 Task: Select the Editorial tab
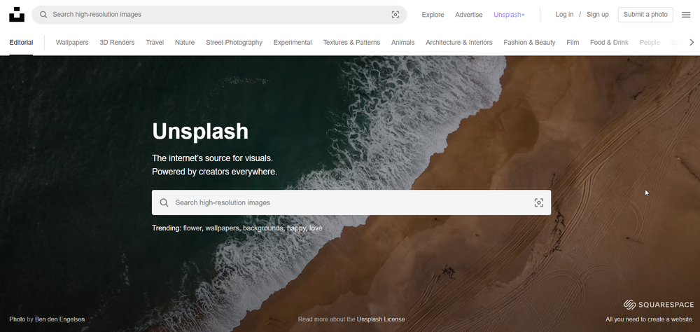[21, 43]
